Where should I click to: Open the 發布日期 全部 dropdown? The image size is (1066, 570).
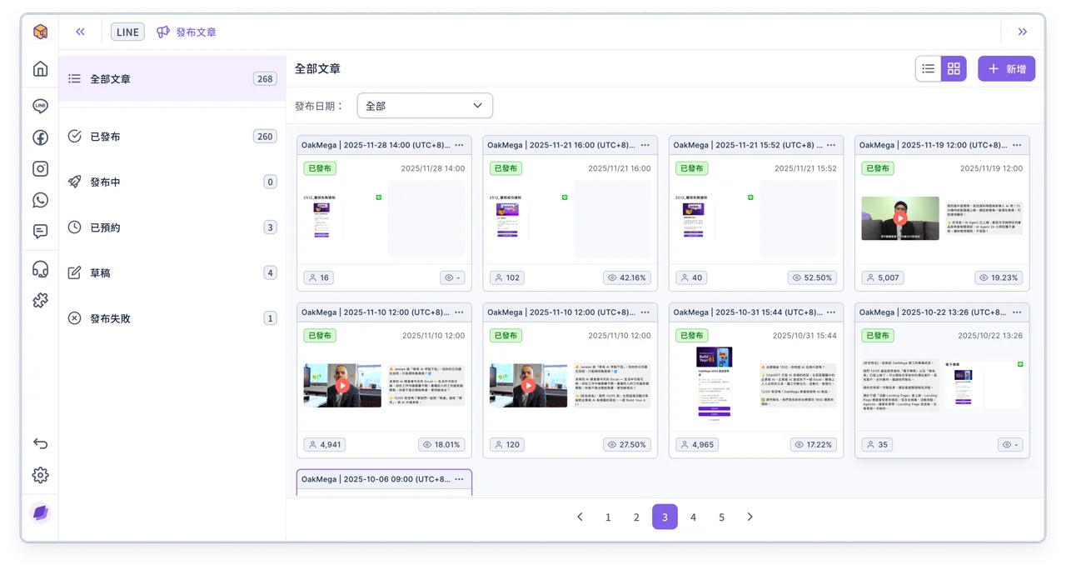[x=425, y=106]
